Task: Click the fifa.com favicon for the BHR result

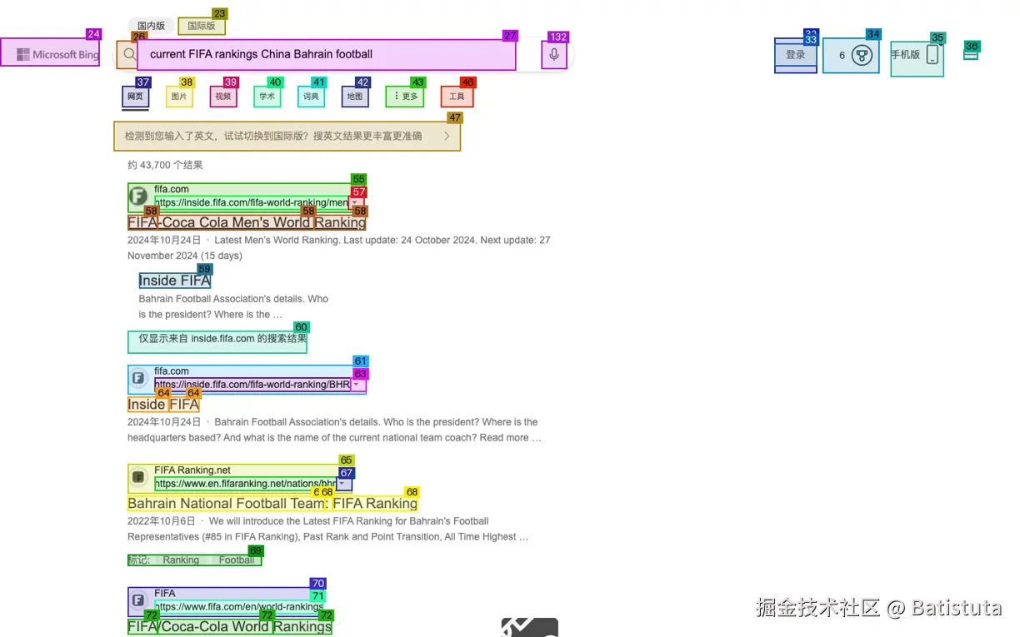Action: click(138, 379)
